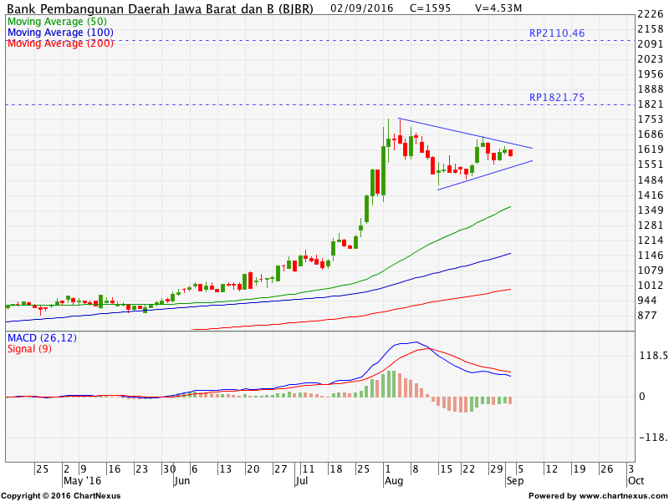Screen dimensions: 669x501
Task: Click the 2226 price axis label
Action: click(651, 14)
